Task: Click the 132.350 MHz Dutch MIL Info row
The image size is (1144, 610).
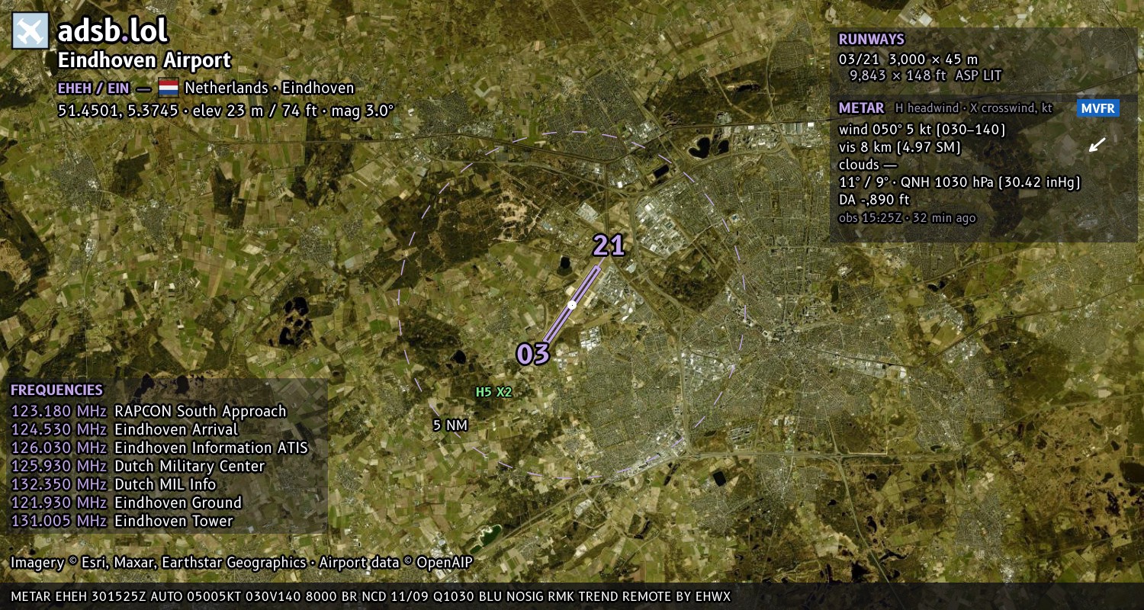Action: (x=114, y=485)
